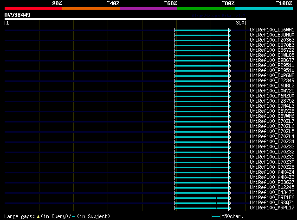
Task: Select label UniRef100_P28752
Action: tap(272, 101)
